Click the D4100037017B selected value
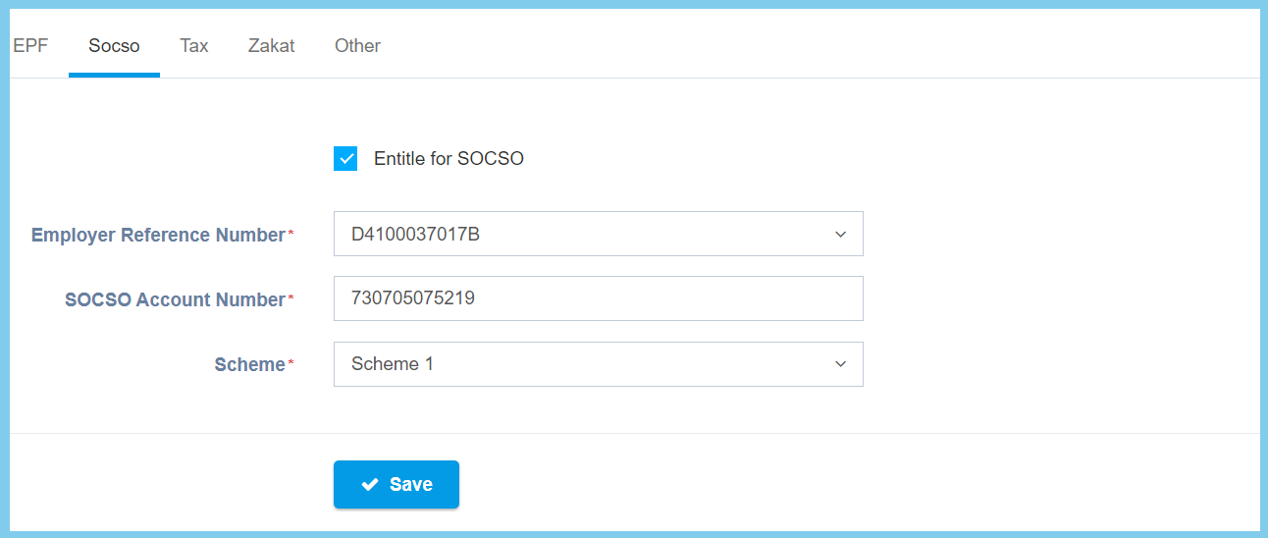Image resolution: width=1268 pixels, height=538 pixels. [415, 235]
